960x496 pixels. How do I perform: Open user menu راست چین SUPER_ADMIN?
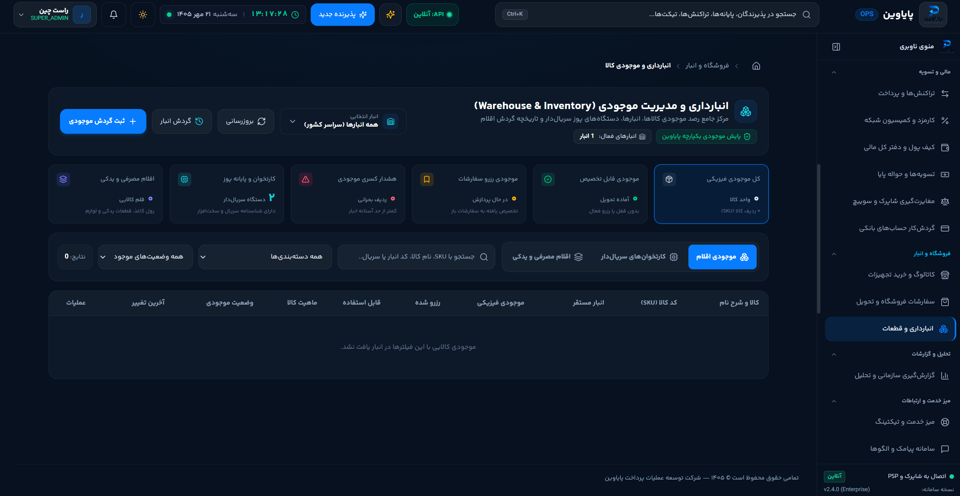pyautogui.click(x=55, y=15)
